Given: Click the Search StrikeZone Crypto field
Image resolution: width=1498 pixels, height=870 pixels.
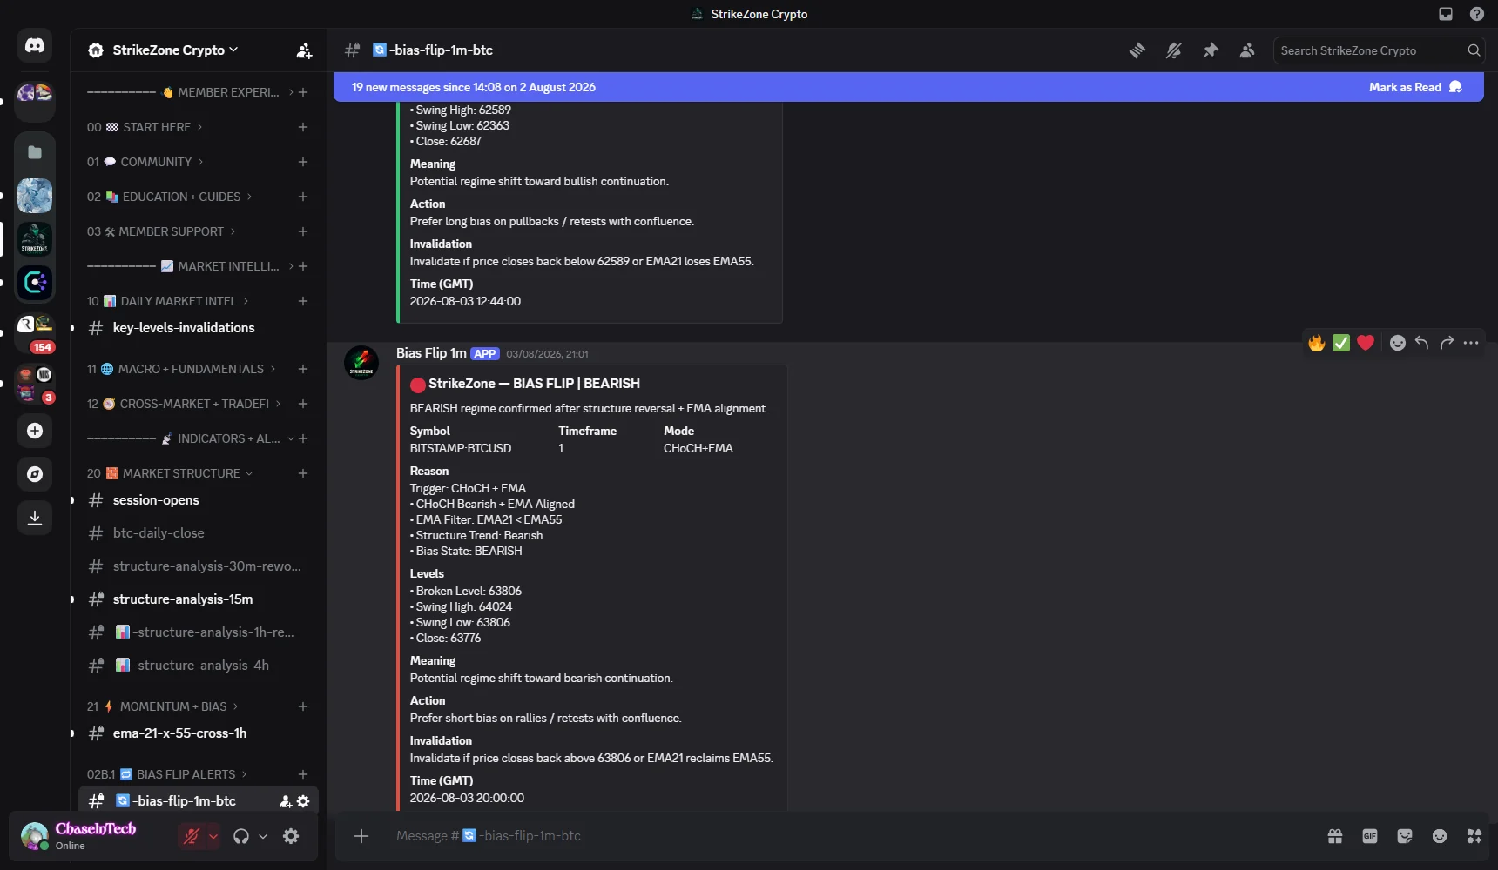Looking at the screenshot, I should (1379, 50).
